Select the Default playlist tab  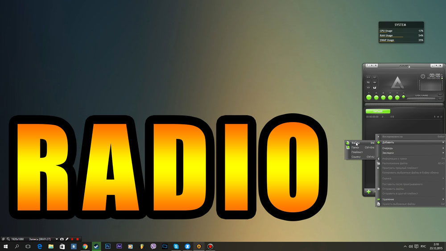point(378,111)
